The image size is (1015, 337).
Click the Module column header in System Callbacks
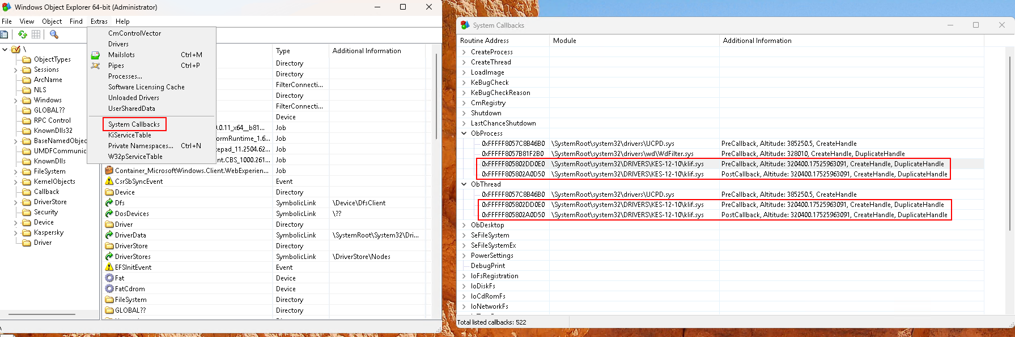pyautogui.click(x=635, y=41)
